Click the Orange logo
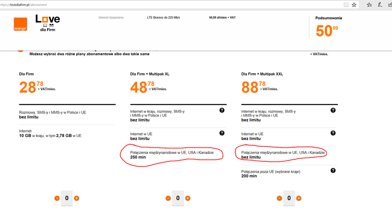This screenshot has height=215, width=392. pyautogui.click(x=20, y=24)
